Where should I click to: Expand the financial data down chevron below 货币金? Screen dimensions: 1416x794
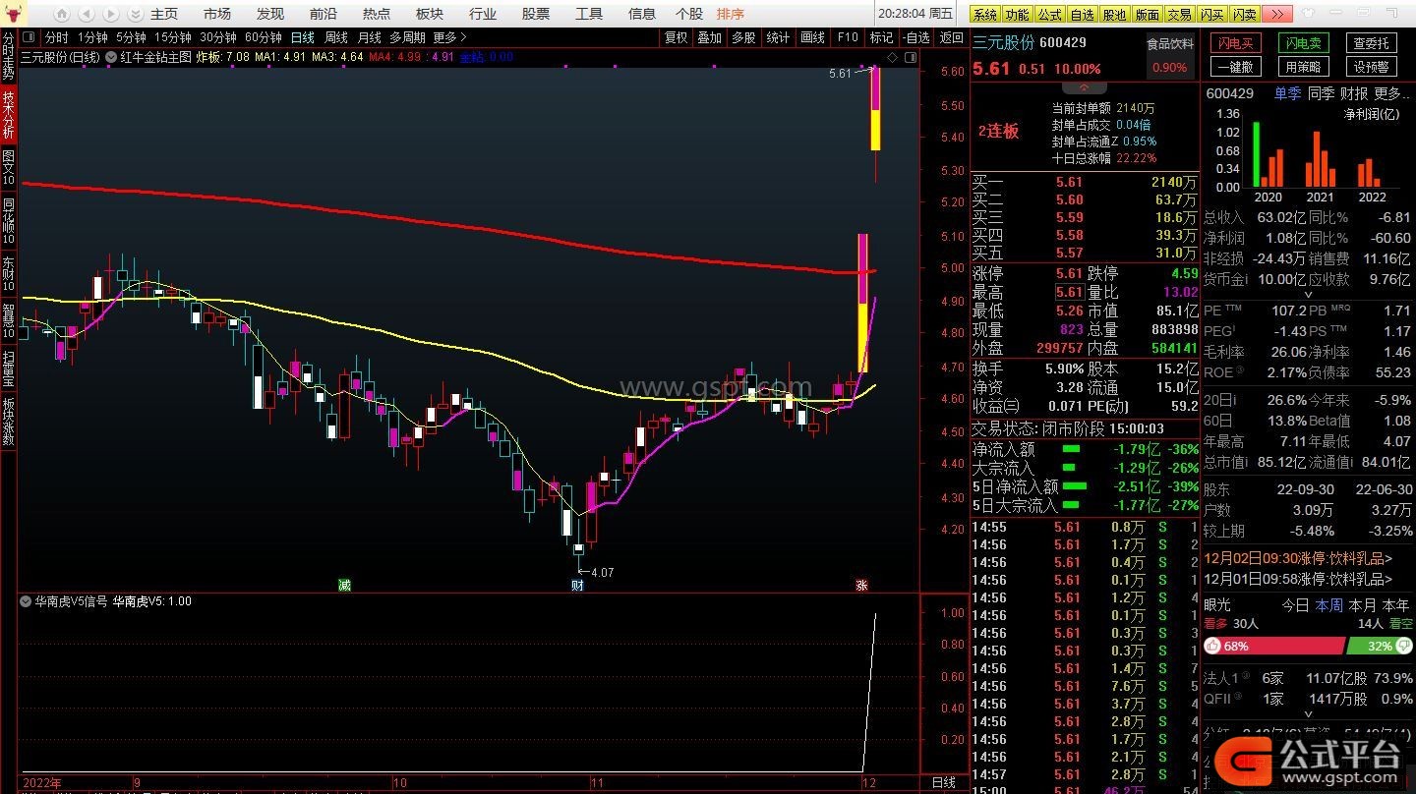tap(1307, 294)
